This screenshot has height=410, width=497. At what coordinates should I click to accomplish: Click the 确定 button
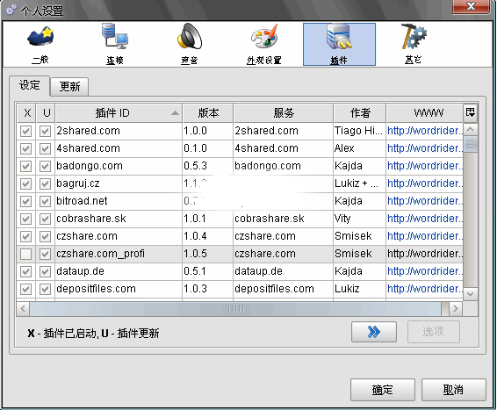tap(383, 390)
